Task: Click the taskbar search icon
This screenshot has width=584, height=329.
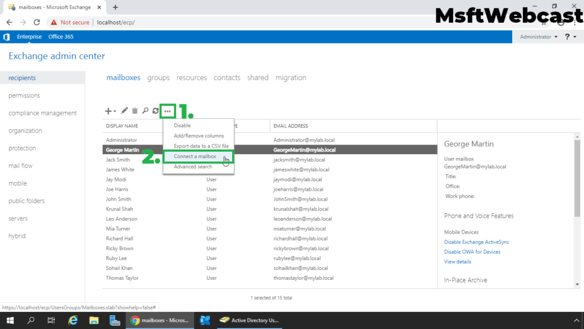Action: pyautogui.click(x=31, y=320)
